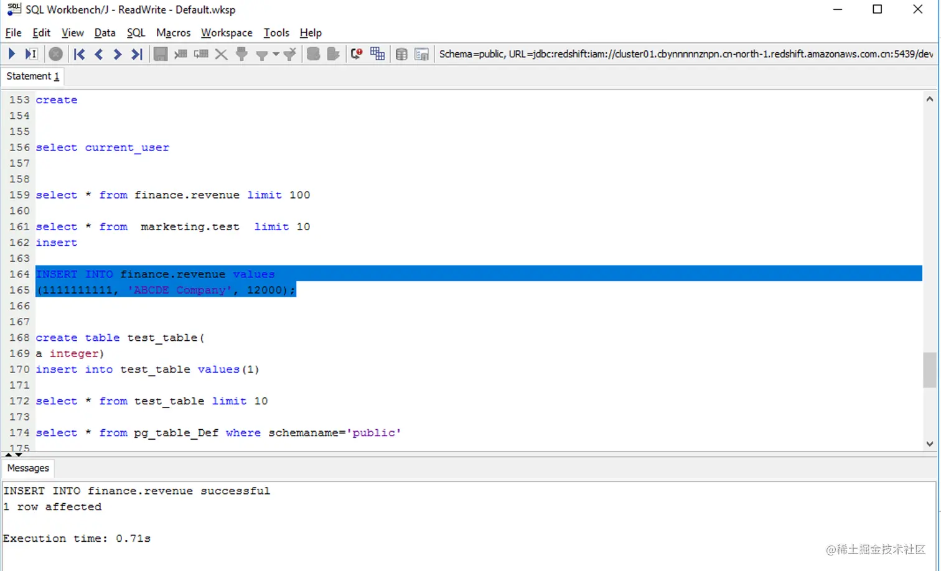Viewport: 941px width, 571px height.
Task: Click the Filter by selection icon
Action: pyautogui.click(x=241, y=54)
